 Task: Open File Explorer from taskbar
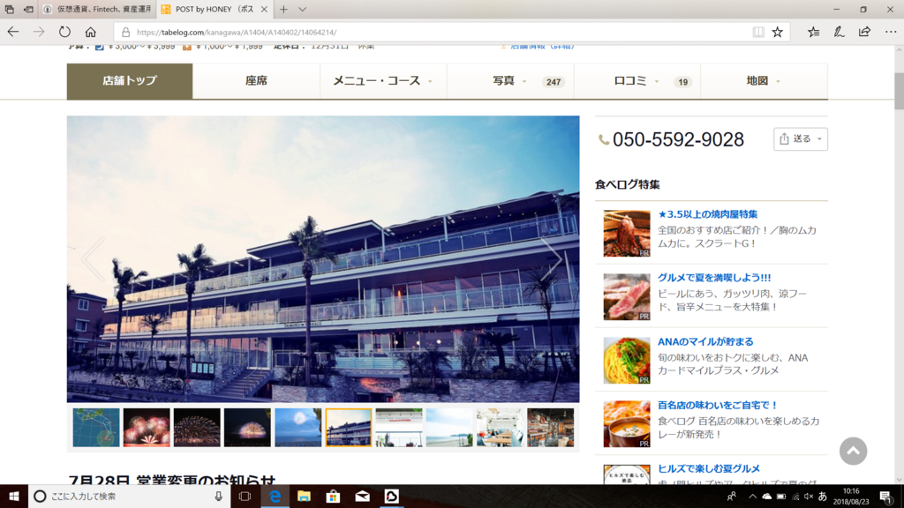coord(304,496)
